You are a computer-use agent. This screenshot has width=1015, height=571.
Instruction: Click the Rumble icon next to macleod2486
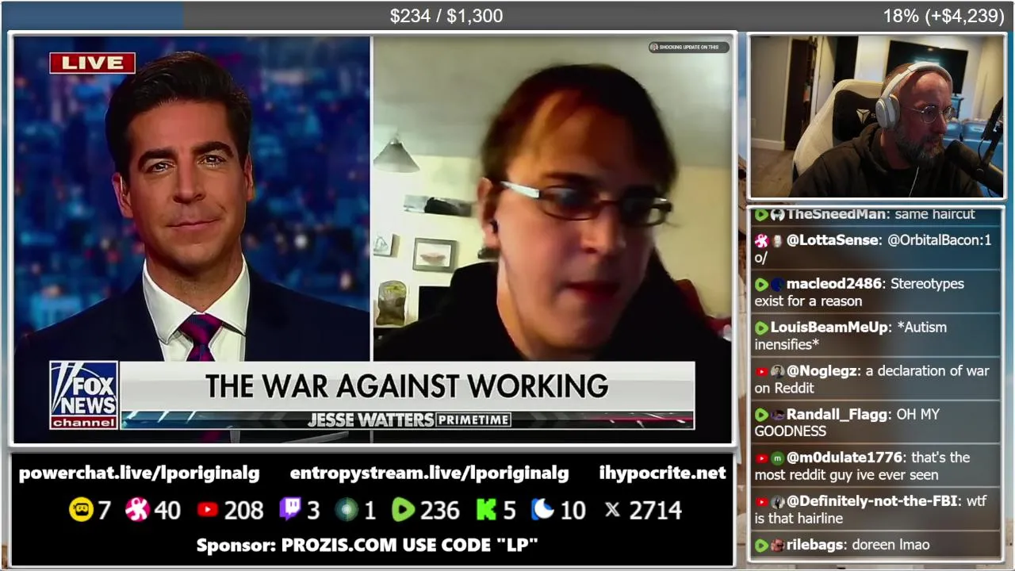click(x=761, y=284)
